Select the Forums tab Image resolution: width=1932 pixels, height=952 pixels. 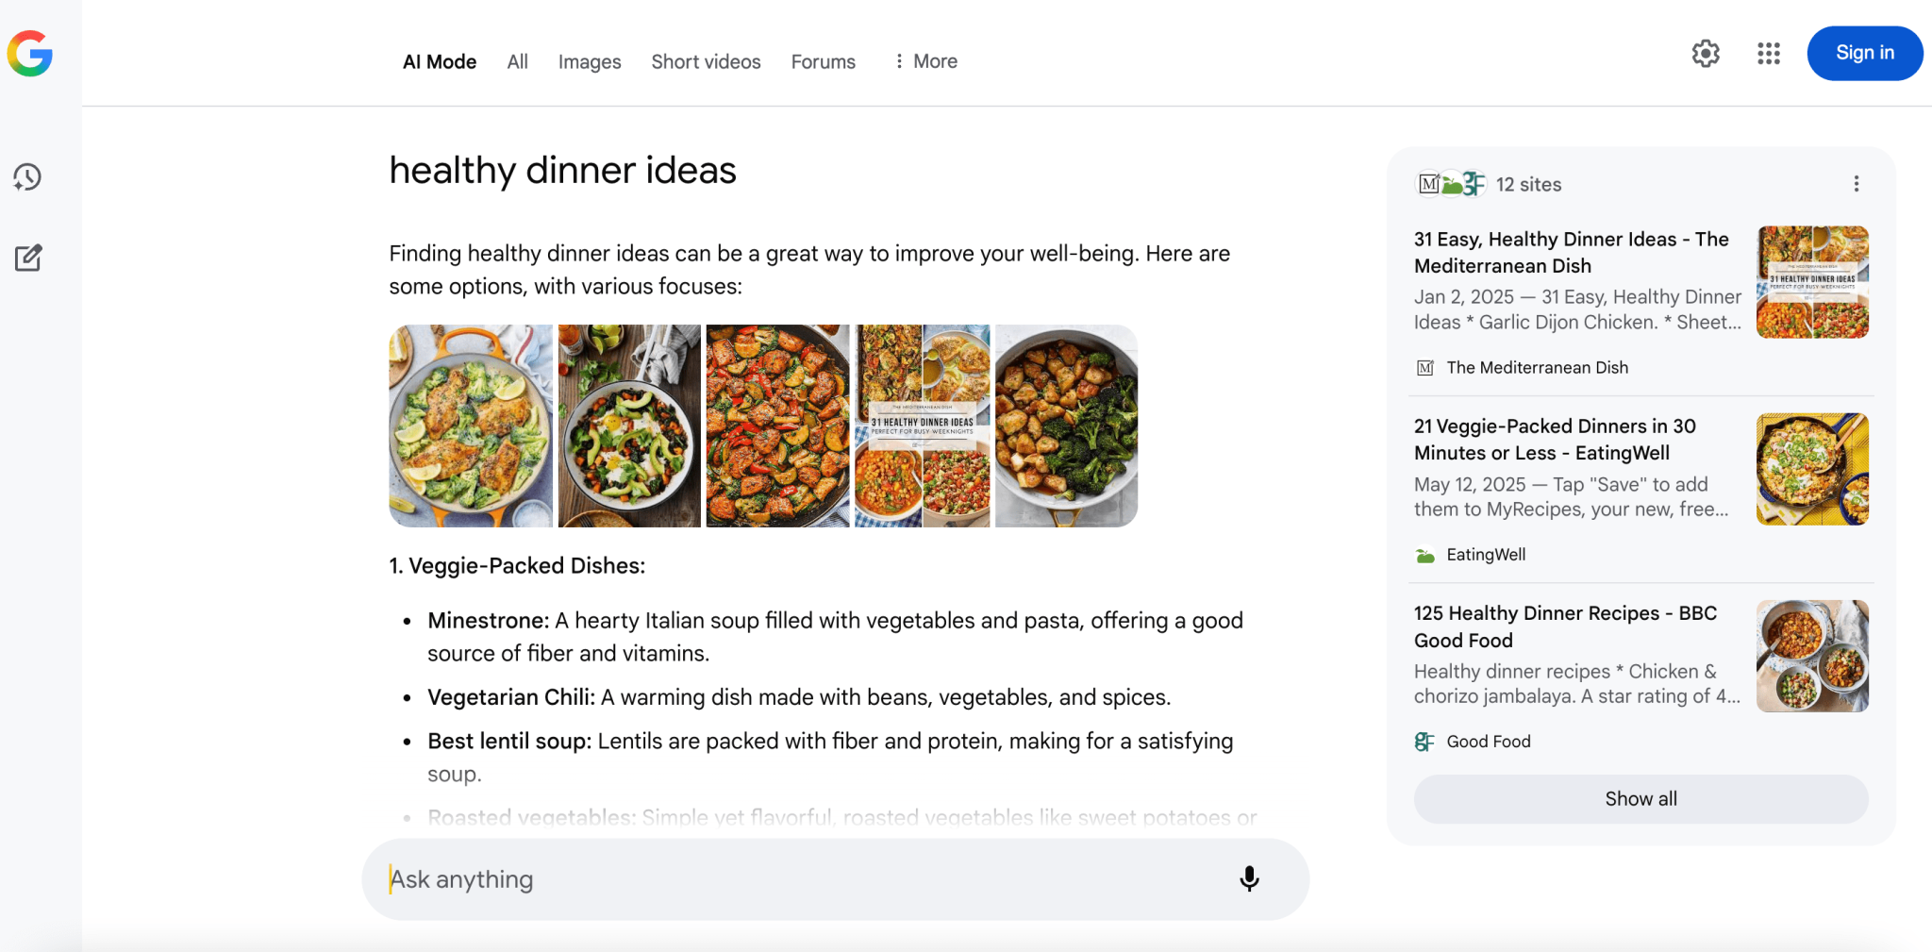823,62
